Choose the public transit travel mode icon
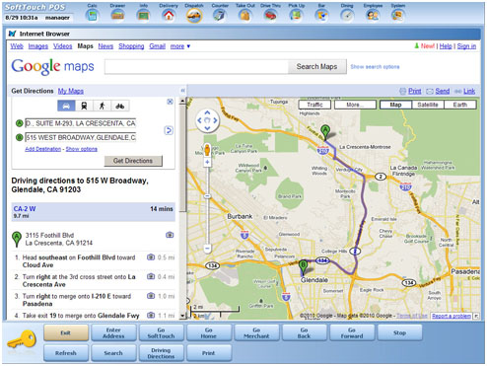 coord(84,106)
